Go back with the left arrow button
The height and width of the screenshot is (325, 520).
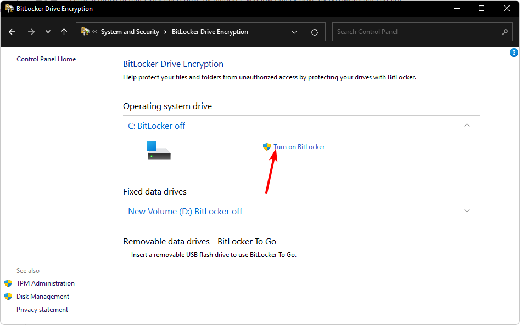coord(12,32)
